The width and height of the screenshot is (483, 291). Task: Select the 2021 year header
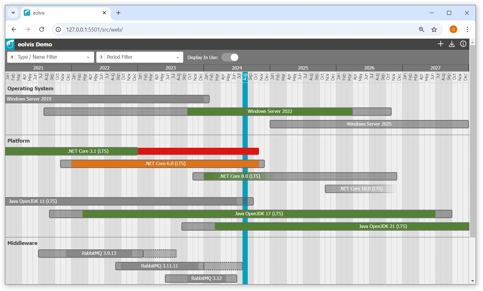click(x=38, y=68)
